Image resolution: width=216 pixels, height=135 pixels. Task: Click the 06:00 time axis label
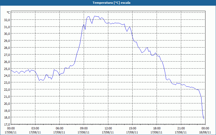(60, 129)
